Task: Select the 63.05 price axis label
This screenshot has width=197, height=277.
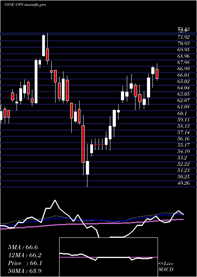Action: [184, 94]
